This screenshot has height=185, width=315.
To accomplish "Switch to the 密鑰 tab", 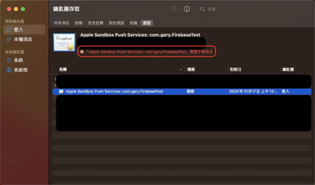I will [x=134, y=23].
